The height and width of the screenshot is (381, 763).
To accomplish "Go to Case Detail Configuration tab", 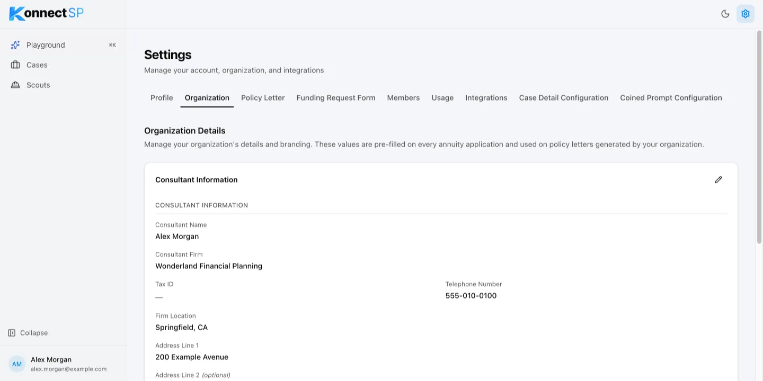I will tap(564, 98).
